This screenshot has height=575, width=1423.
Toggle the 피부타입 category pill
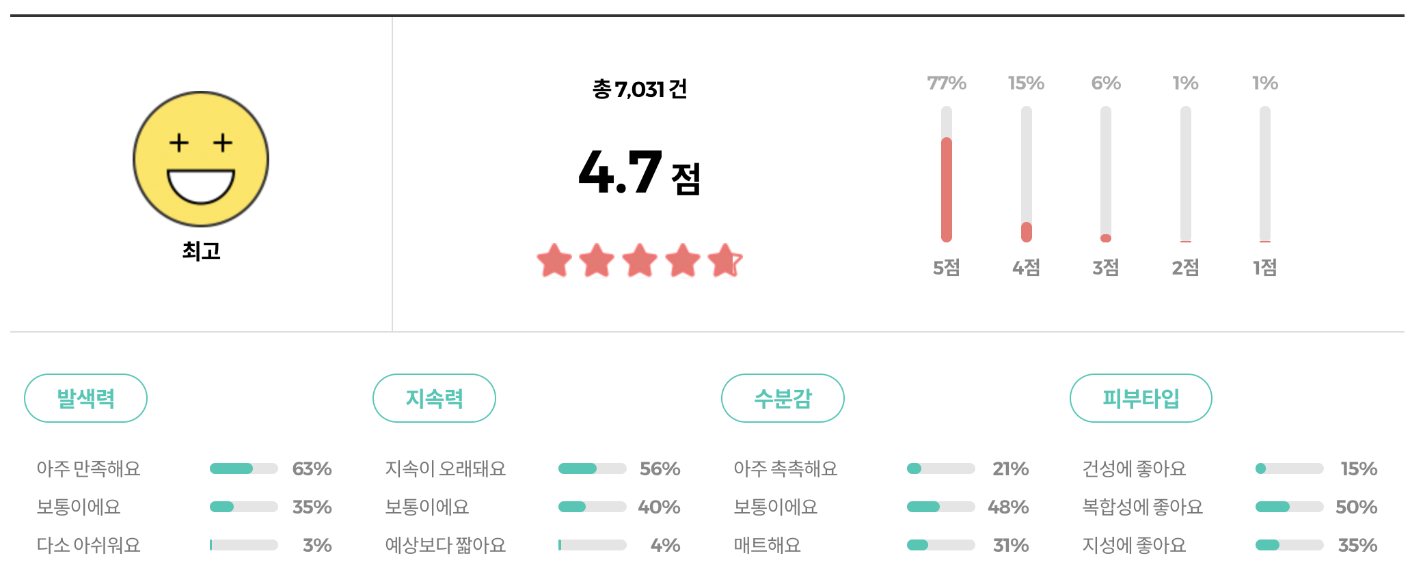coord(1140,398)
